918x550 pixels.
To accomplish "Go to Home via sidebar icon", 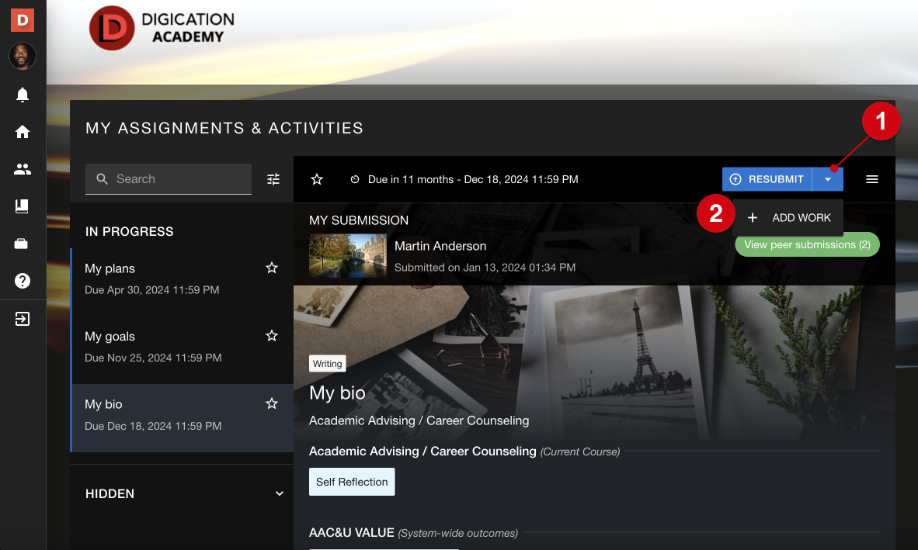I will click(23, 132).
